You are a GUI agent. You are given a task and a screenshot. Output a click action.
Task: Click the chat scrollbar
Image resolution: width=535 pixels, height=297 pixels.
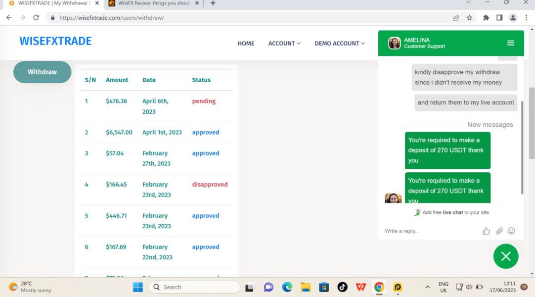coord(522,148)
